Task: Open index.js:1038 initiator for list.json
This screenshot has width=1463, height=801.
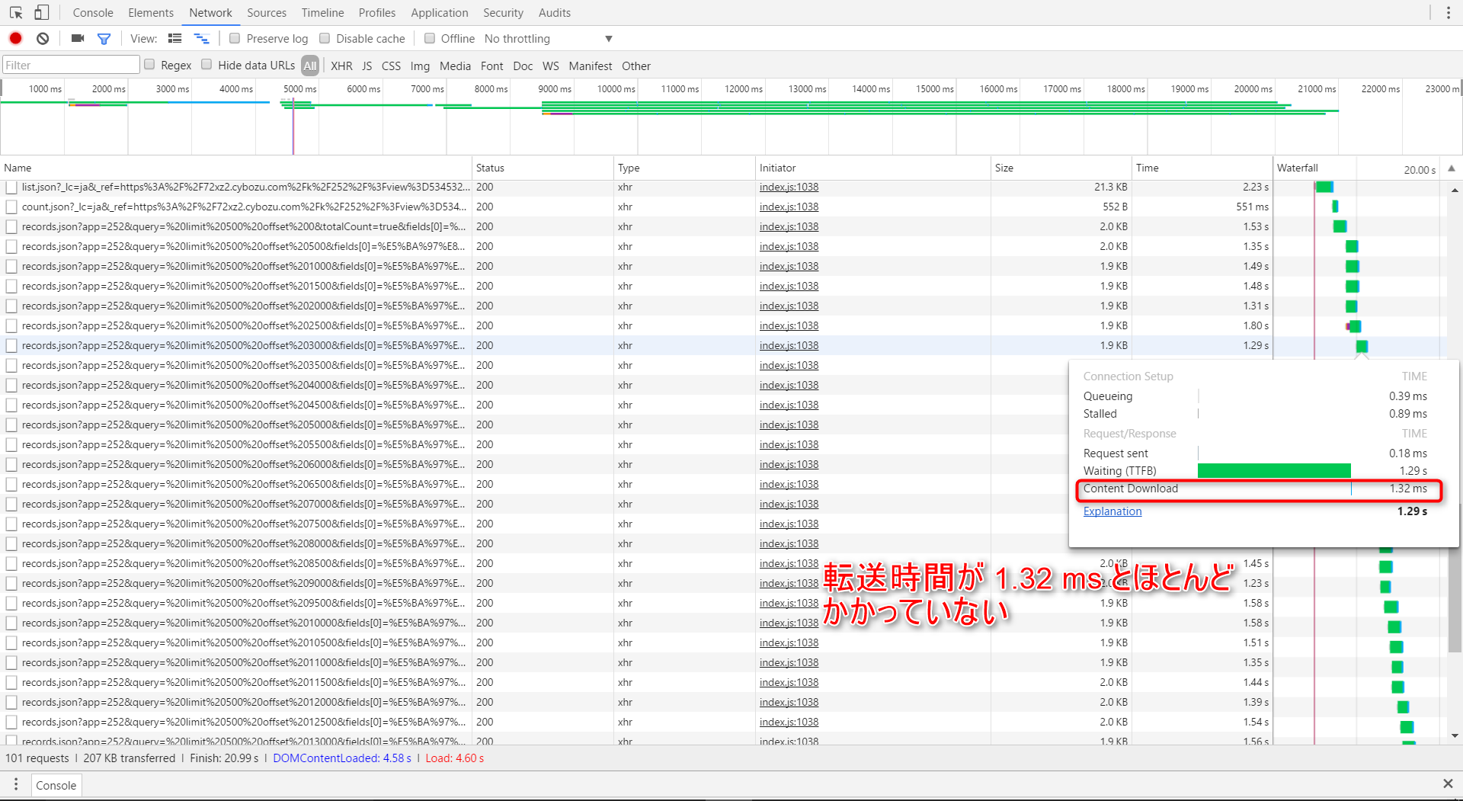Action: coord(789,187)
